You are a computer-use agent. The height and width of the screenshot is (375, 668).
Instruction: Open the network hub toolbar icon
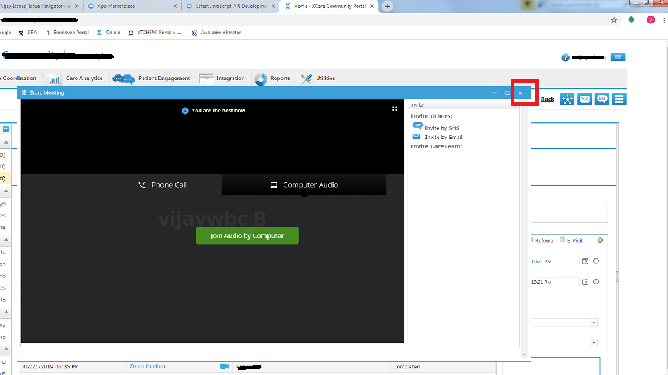567,99
